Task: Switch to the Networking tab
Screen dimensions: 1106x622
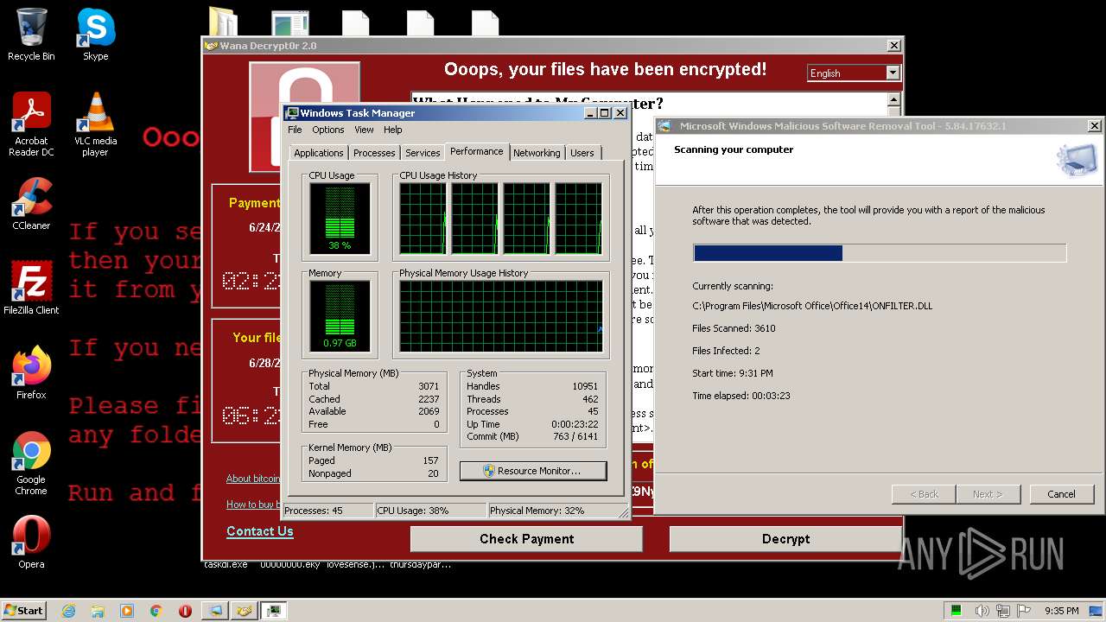Action: [x=537, y=153]
